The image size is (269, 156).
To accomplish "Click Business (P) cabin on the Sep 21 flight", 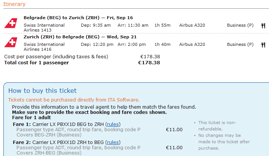I will click(x=240, y=44).
